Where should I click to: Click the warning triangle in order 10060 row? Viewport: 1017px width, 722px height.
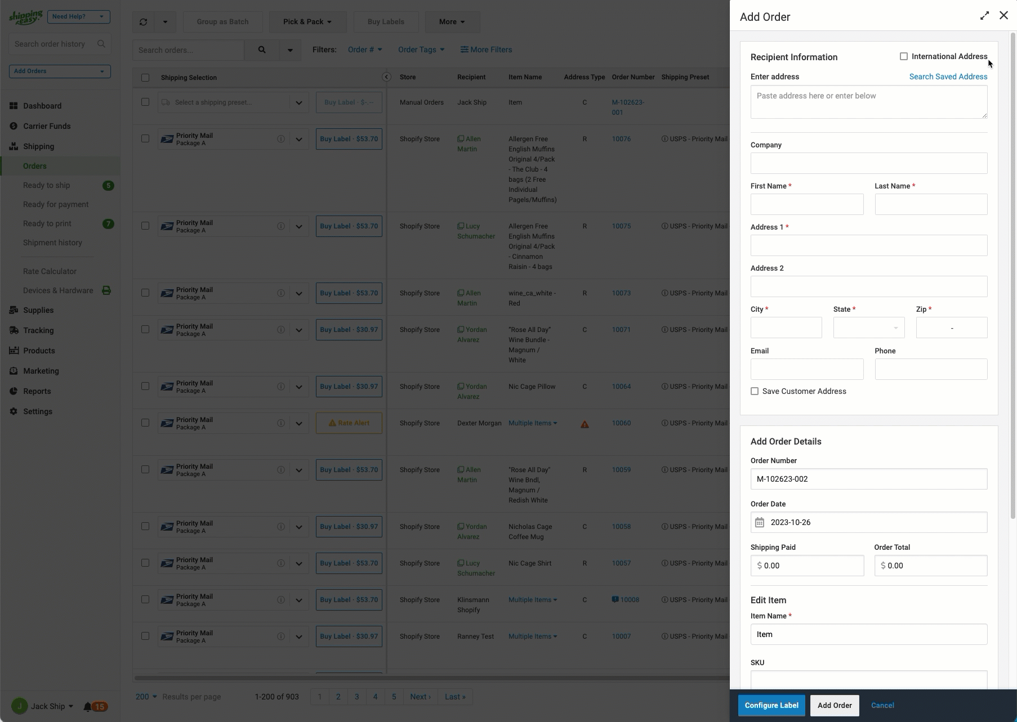585,424
